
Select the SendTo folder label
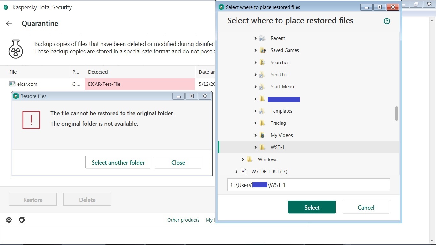tap(279, 75)
